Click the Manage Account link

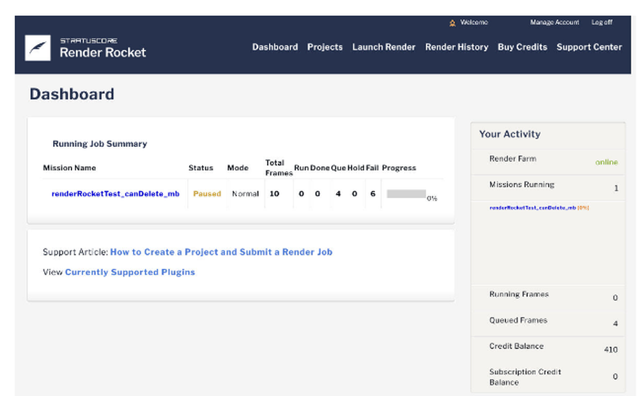(x=555, y=22)
